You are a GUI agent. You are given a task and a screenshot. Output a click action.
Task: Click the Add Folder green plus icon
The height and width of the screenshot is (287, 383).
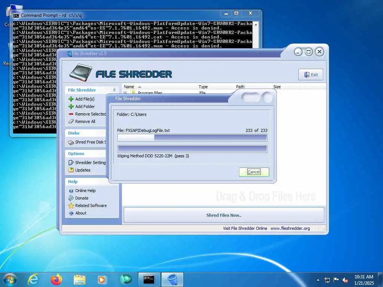(71, 107)
